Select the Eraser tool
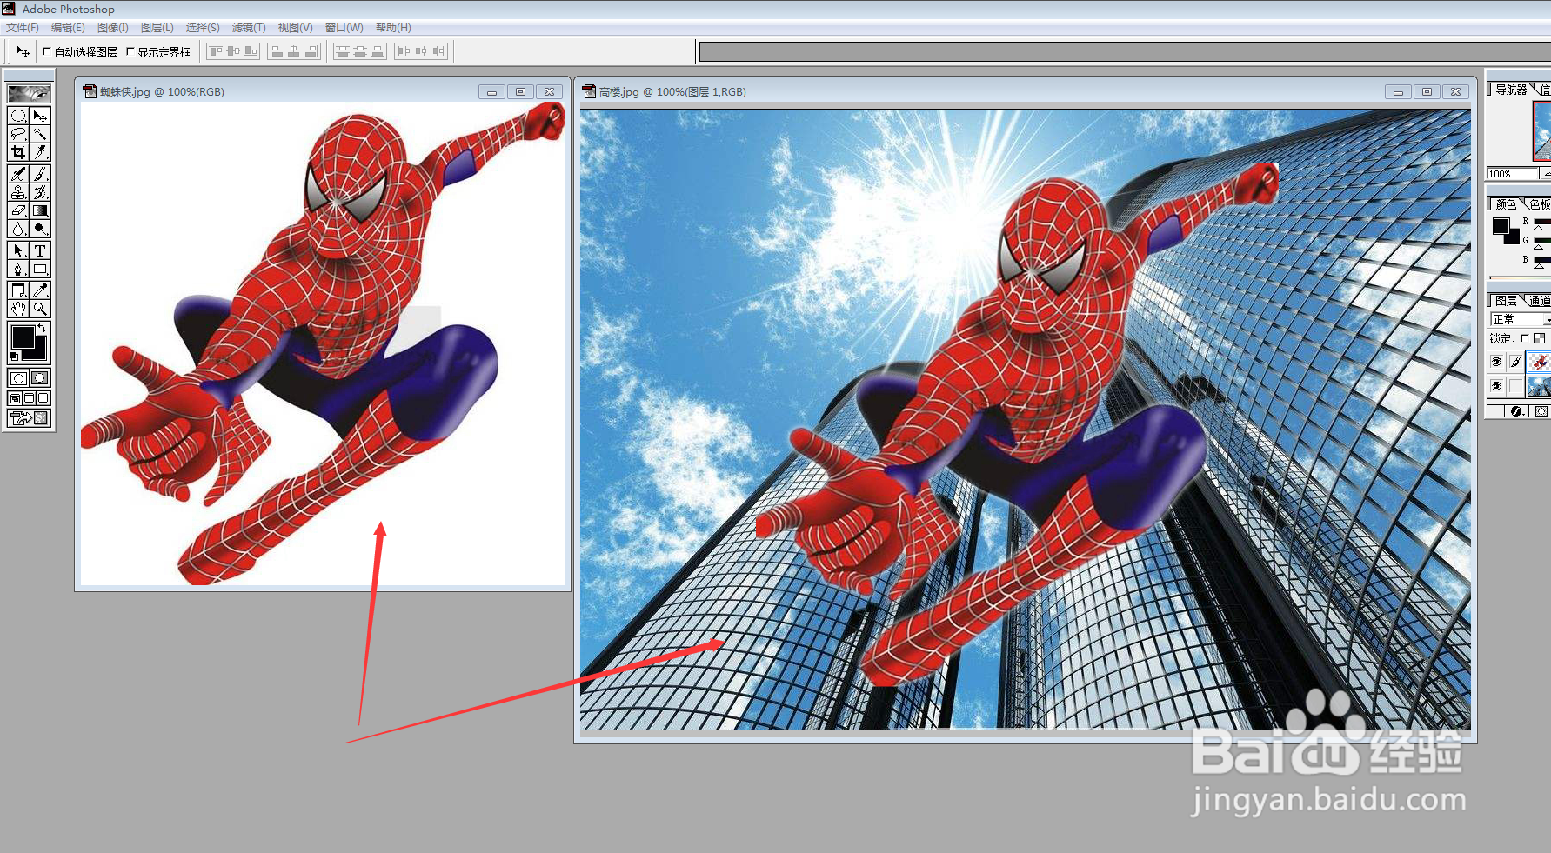This screenshot has width=1551, height=853. (17, 210)
